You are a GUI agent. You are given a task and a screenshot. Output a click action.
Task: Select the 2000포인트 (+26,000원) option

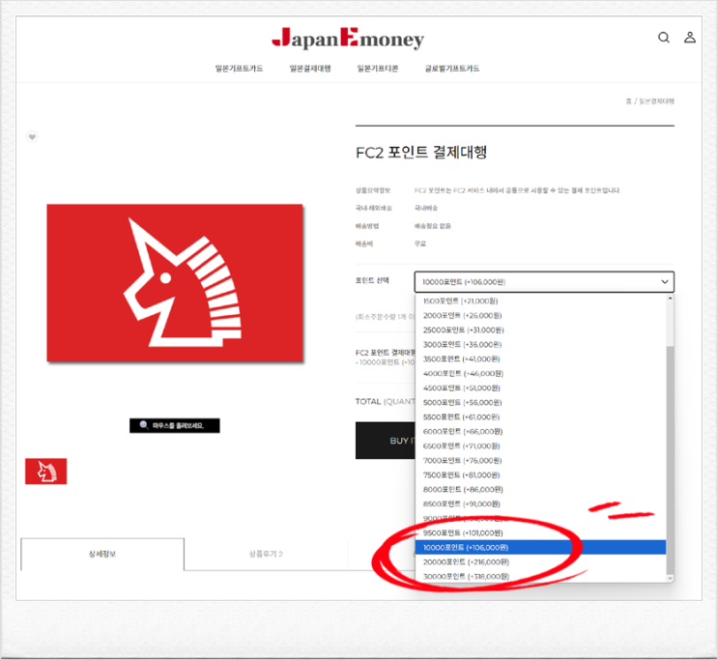pos(540,316)
